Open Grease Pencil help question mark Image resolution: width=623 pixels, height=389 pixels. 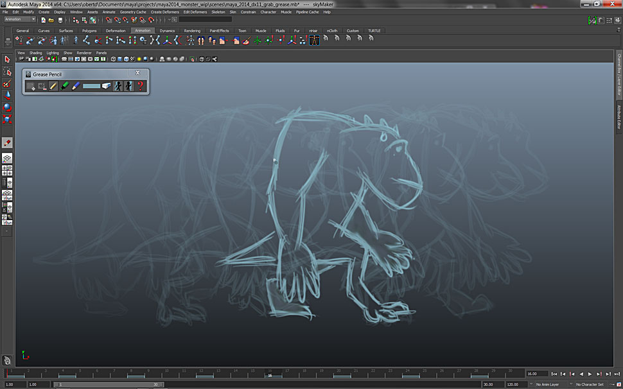[x=140, y=86]
